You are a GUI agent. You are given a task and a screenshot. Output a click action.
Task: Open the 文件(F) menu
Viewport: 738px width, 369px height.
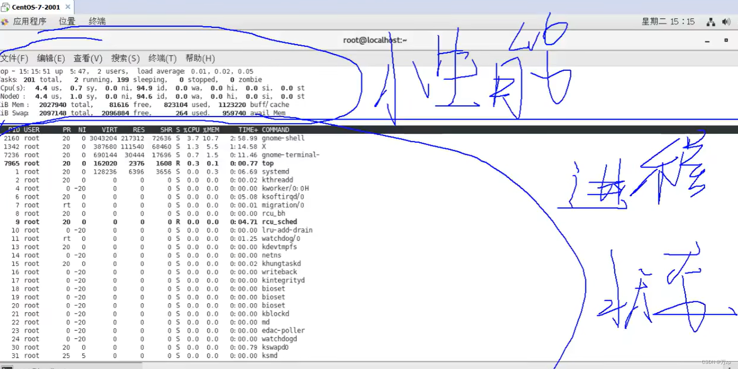tap(14, 58)
